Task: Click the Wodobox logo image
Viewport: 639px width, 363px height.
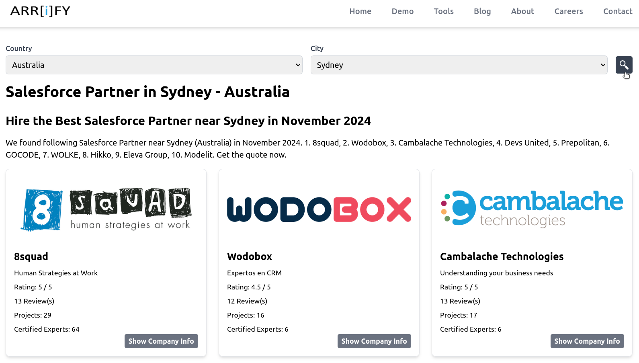Action: tap(319, 209)
